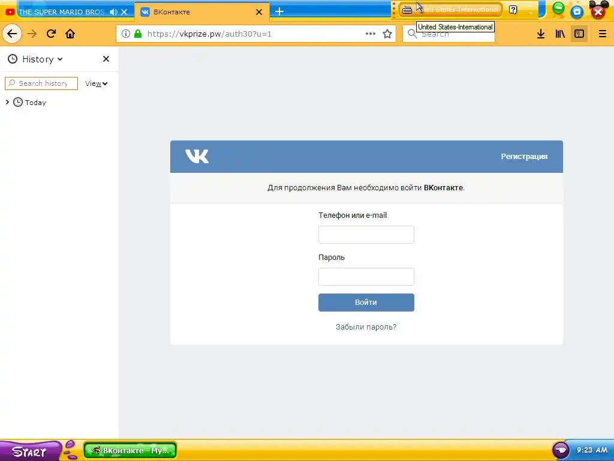Click the browser Search box
The width and height of the screenshot is (614, 461).
(x=449, y=34)
